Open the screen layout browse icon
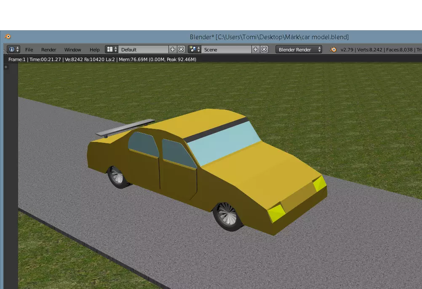Viewport: 422px width, 289px height. 112,50
